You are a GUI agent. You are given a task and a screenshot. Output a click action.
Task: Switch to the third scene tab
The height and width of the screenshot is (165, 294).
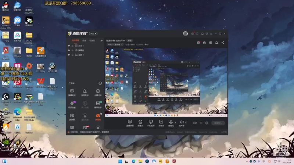coord(92,40)
